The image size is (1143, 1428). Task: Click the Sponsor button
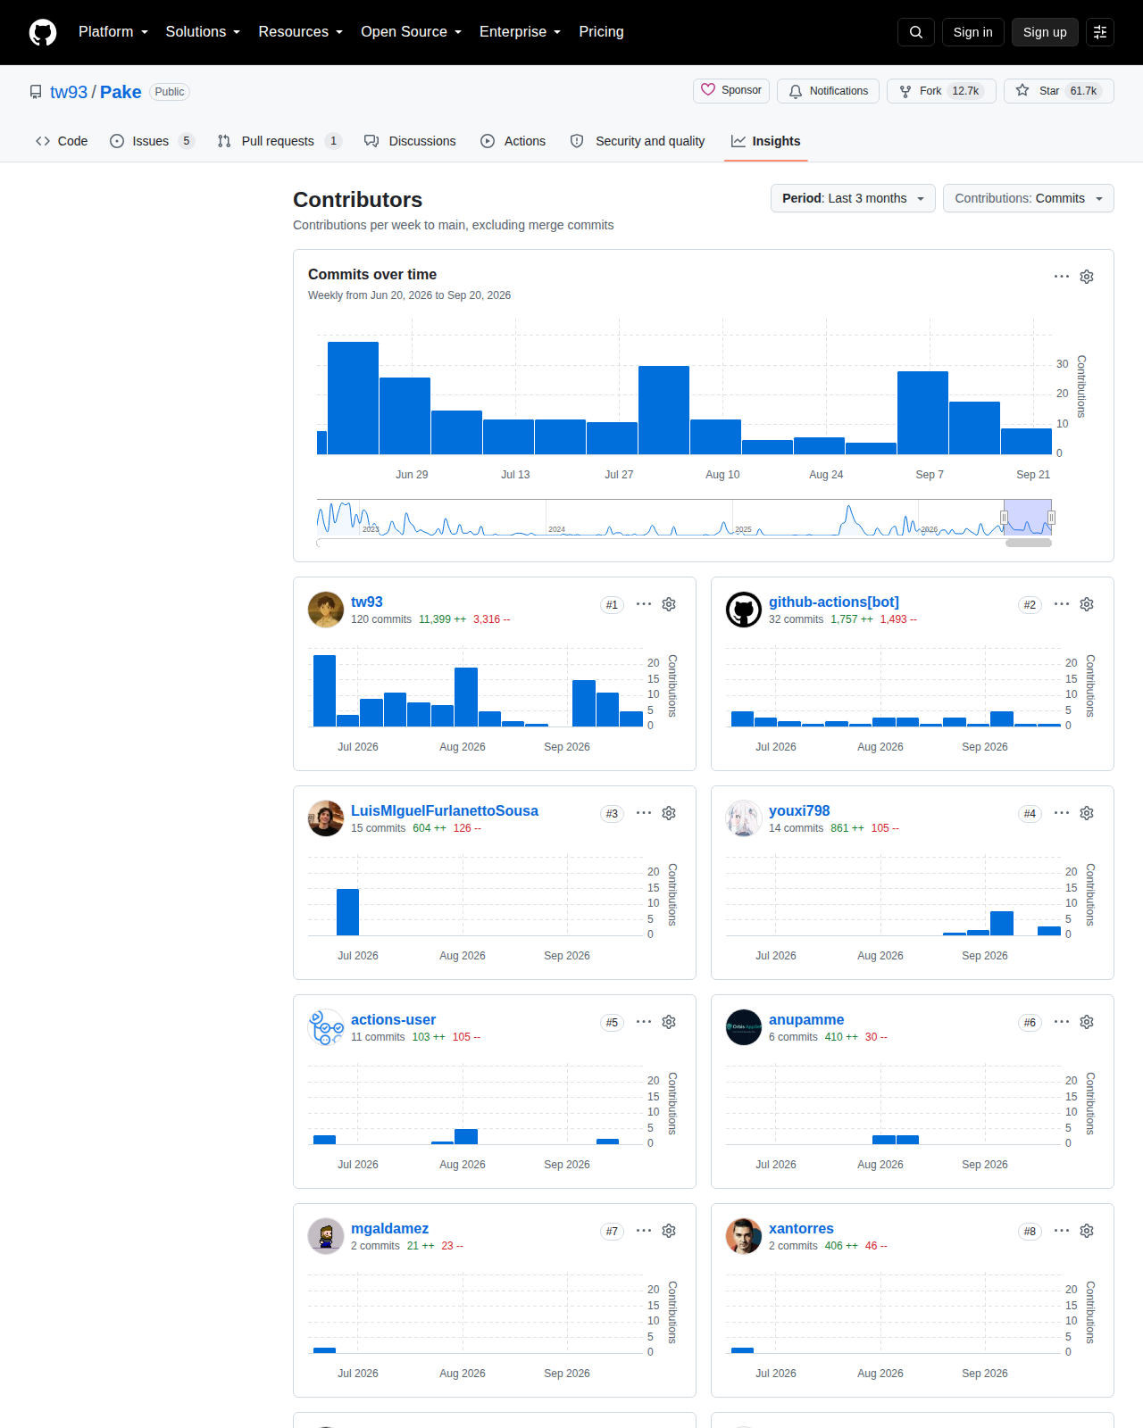tap(731, 91)
